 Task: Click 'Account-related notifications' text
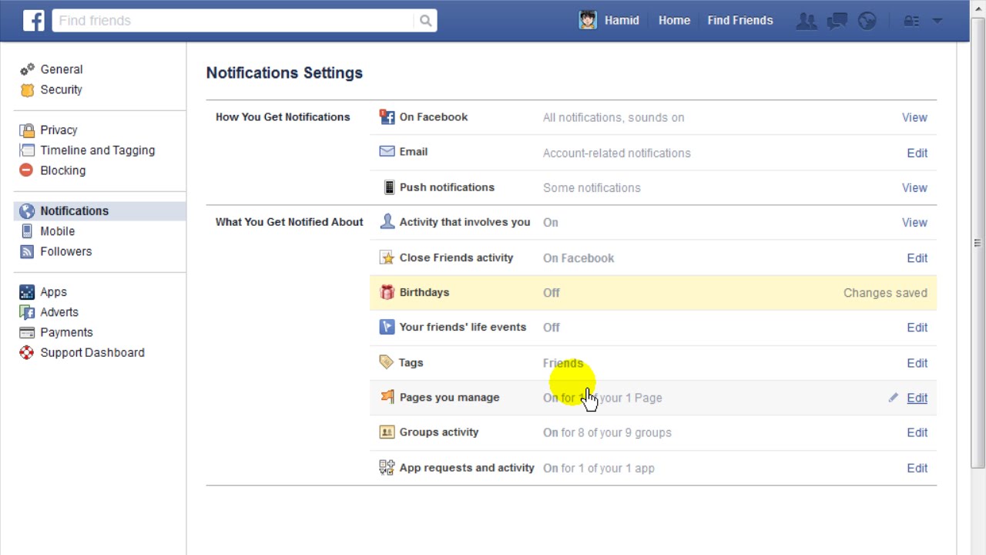617,153
